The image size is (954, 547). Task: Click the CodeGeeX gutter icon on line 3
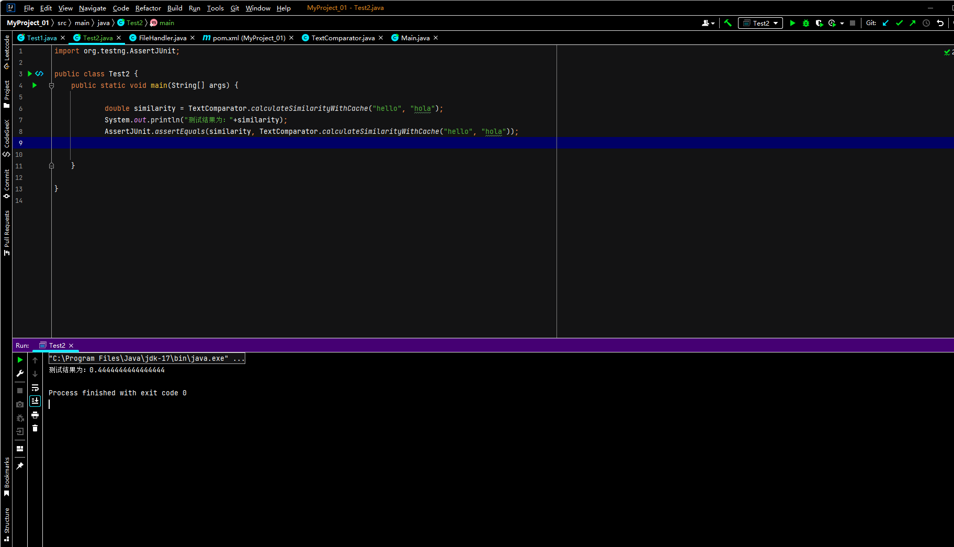(x=39, y=74)
